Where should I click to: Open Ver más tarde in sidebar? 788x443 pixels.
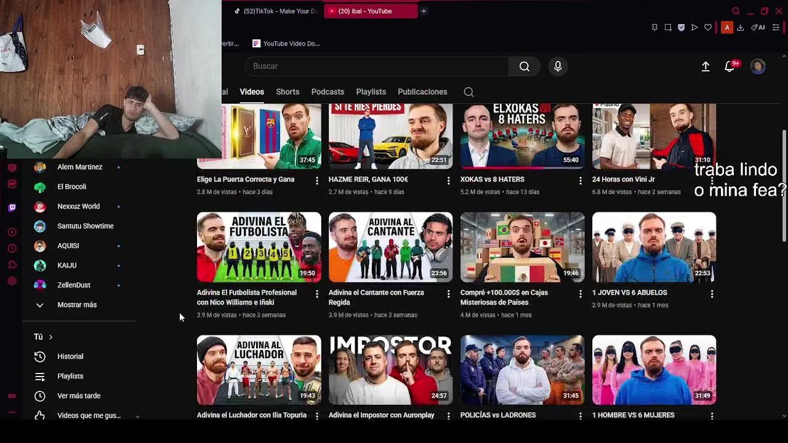pos(78,396)
